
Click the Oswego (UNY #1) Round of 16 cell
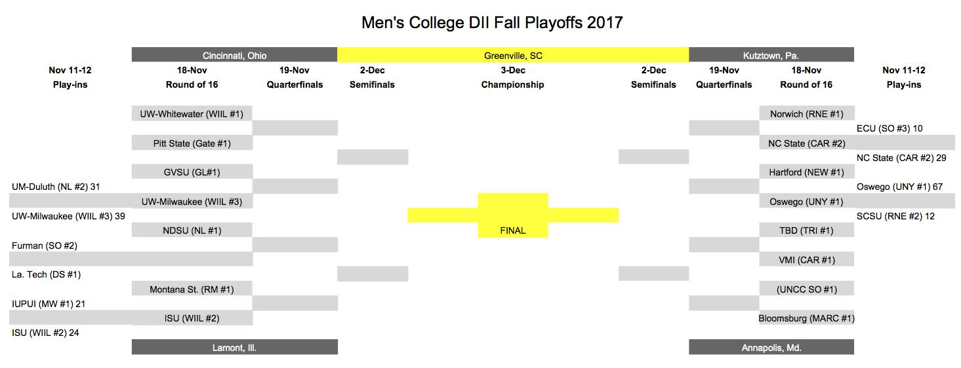[x=806, y=202]
